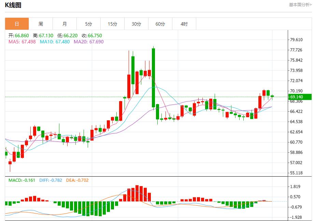Viewport: 313px width, 221px height.
Task: Open the 4时 (4-hour) chart tab
Action: 184,24
